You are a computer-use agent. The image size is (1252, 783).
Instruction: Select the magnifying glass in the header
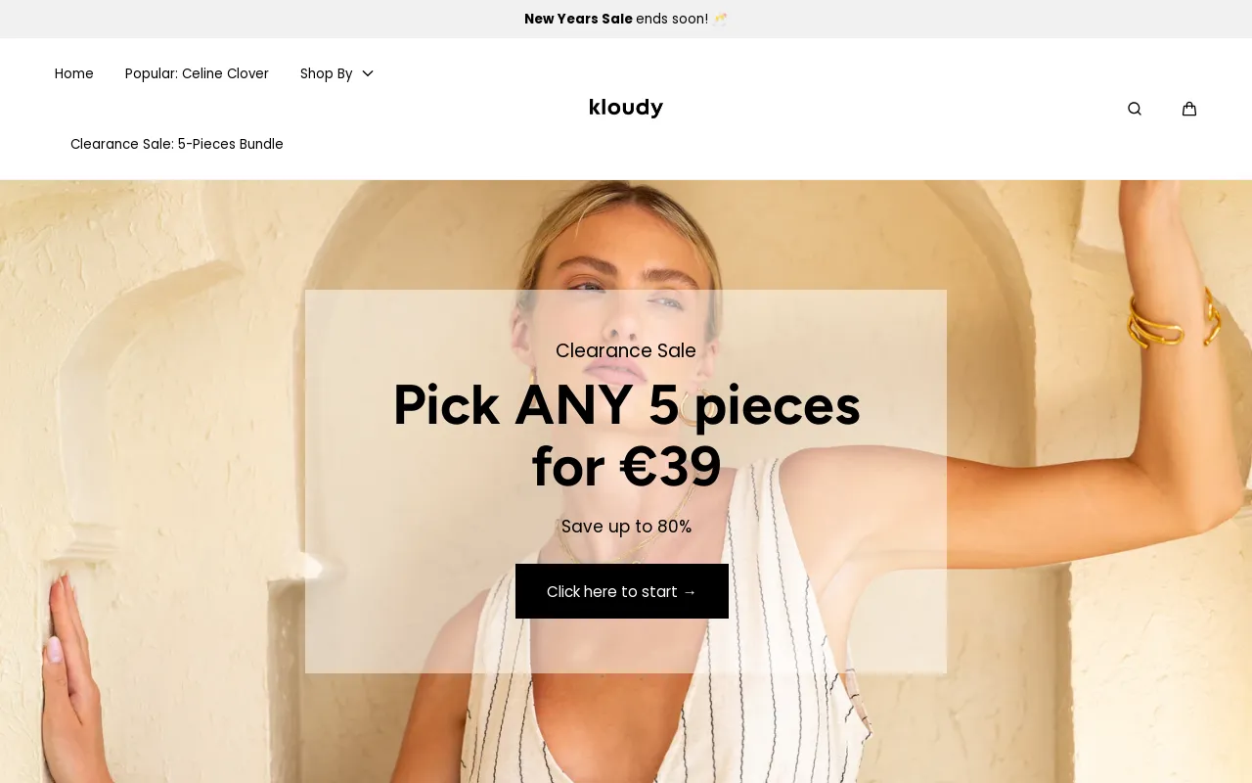click(x=1134, y=108)
